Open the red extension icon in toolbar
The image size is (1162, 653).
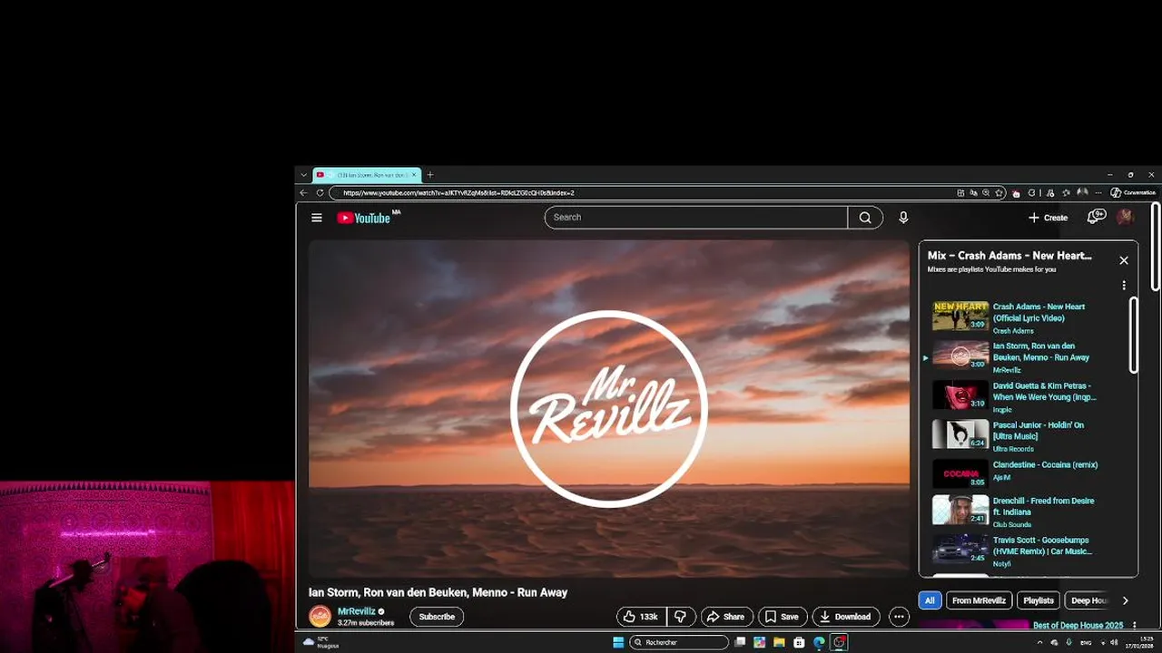tap(1016, 193)
